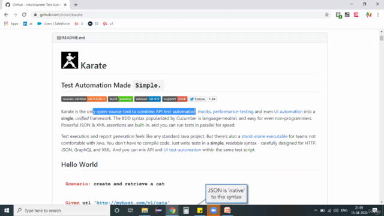The height and width of the screenshot is (216, 384).
Task: Click the Karate logo image
Action: point(70,60)
